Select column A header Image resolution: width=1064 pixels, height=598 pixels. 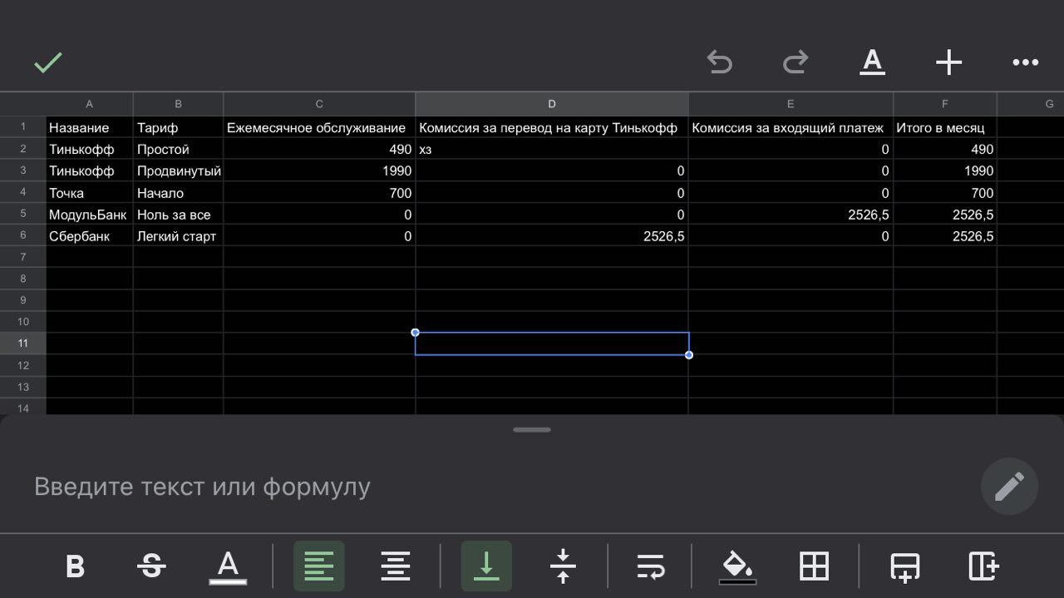90,104
